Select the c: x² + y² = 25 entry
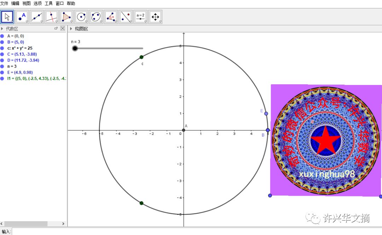The image size is (382, 235). tap(20, 48)
